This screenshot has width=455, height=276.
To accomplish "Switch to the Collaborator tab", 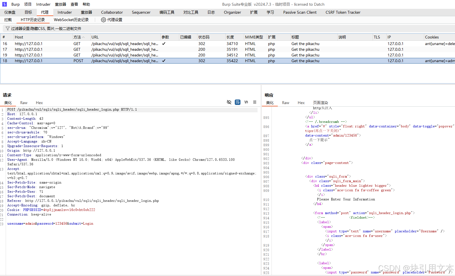I will (112, 12).
